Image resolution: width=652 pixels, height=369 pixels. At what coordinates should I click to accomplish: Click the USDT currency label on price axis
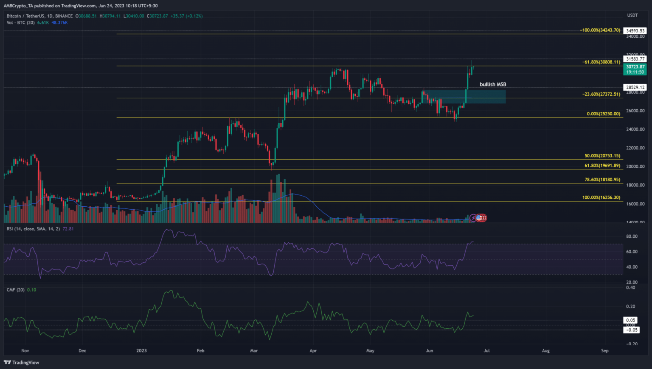[632, 15]
